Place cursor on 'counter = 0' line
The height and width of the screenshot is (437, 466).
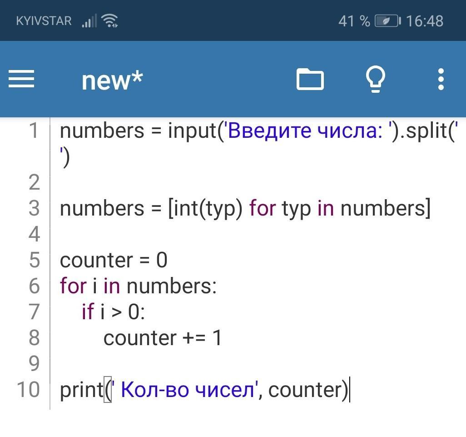[x=114, y=260]
